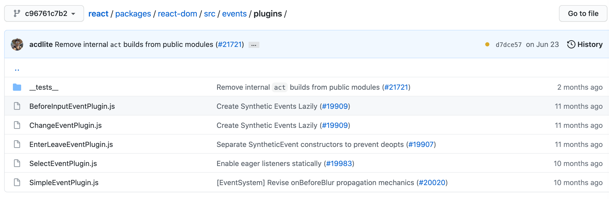Open the ChangeEventPlugin.js file
The width and height of the screenshot is (609, 199).
65,125
